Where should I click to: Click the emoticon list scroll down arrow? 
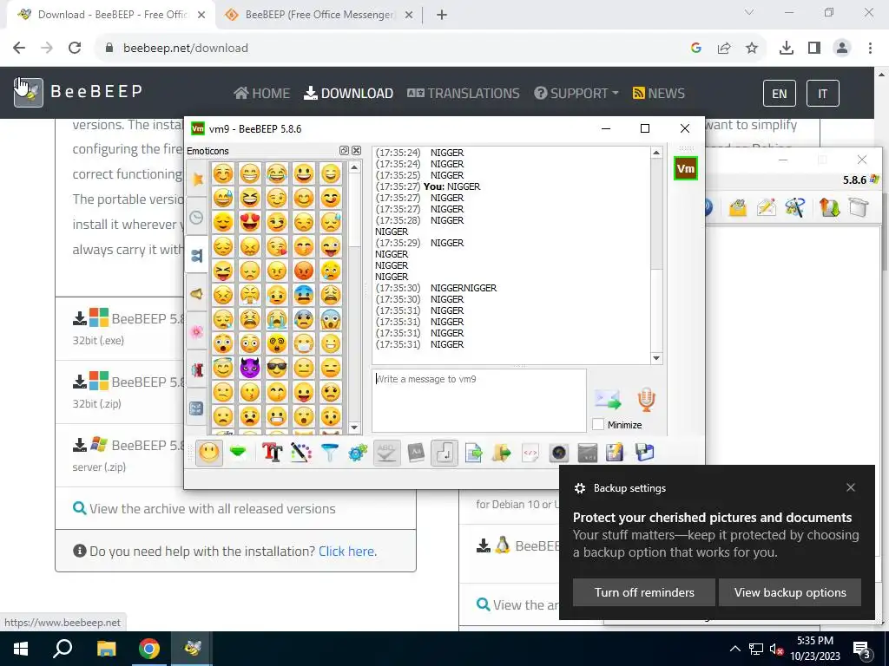354,428
